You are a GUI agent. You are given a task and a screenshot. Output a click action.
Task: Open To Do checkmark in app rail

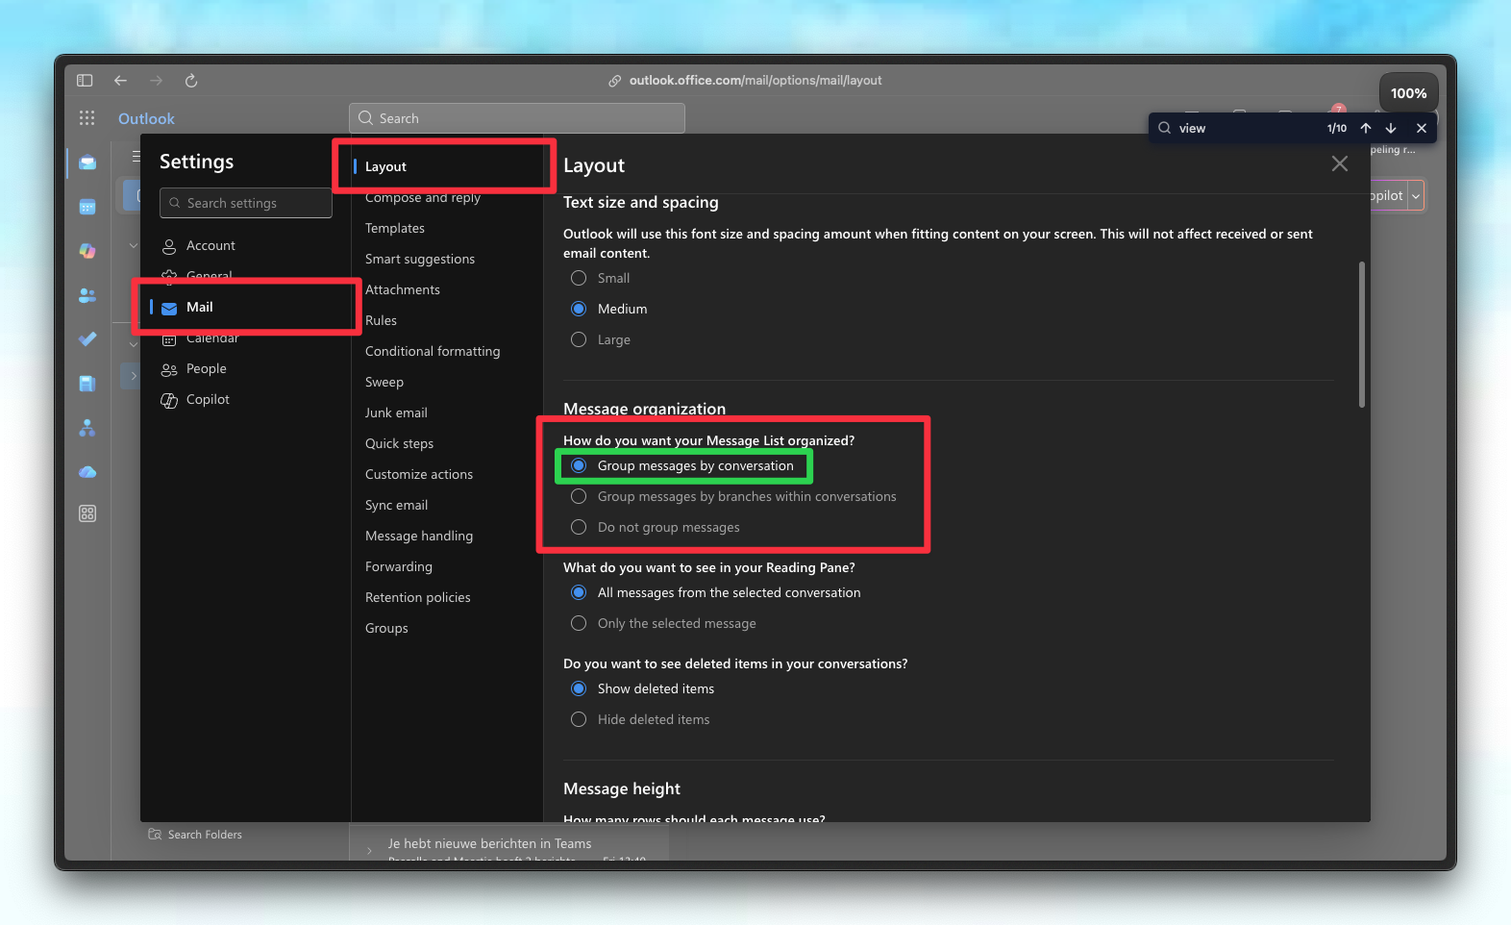coord(87,339)
